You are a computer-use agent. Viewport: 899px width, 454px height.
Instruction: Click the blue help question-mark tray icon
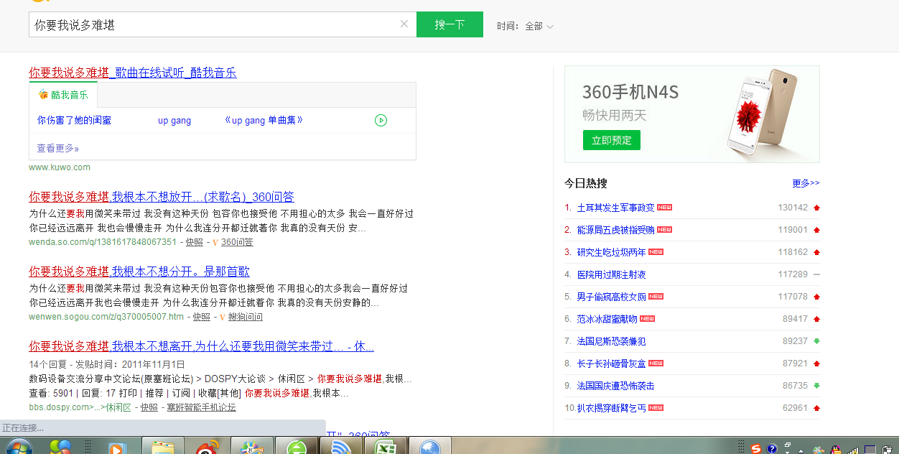772,449
